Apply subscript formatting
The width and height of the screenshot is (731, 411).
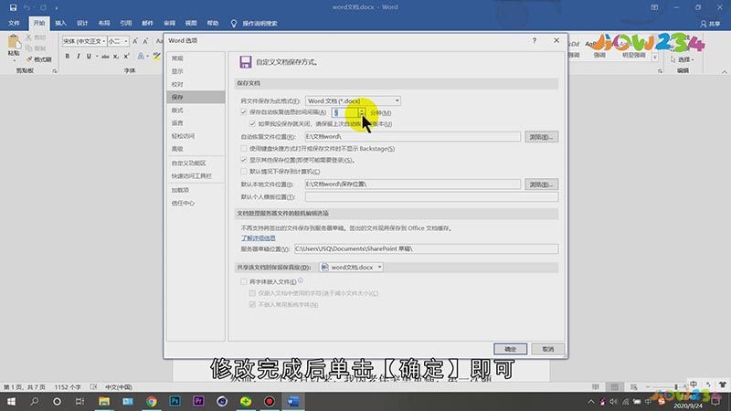(116, 56)
